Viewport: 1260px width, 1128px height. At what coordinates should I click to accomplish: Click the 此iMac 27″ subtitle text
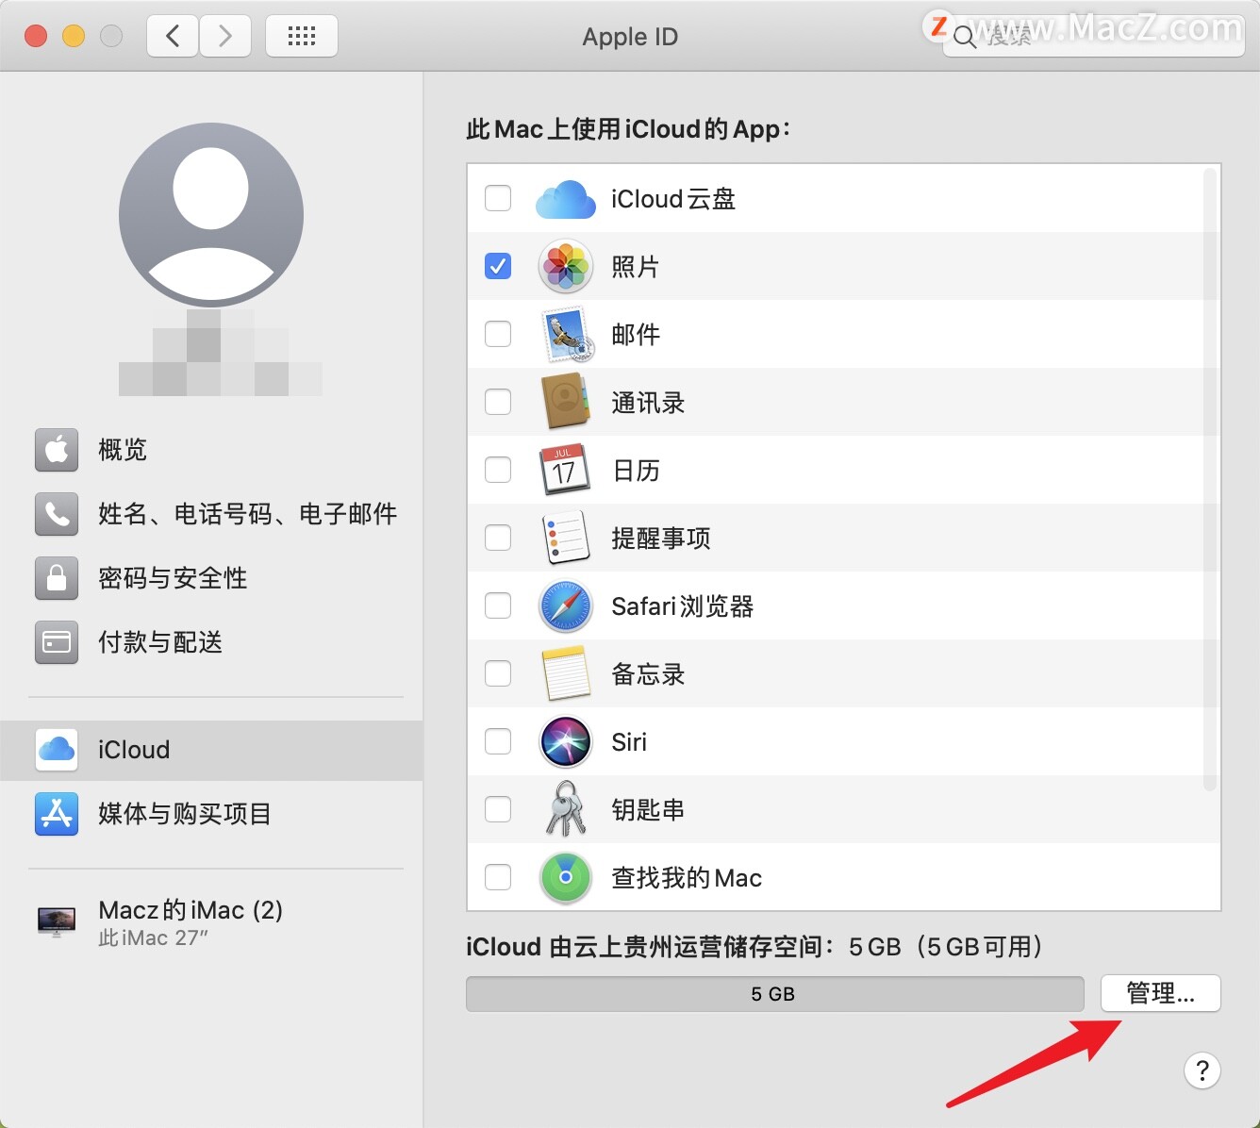[153, 938]
